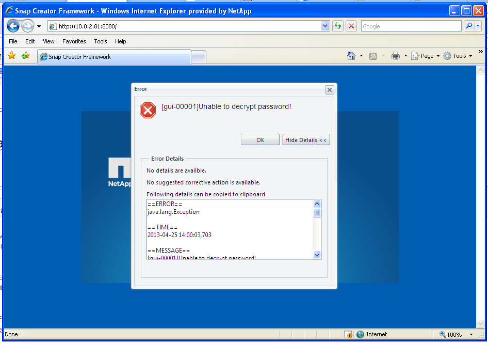Click the page scrollbar down arrow
This screenshot has height=343, width=488.
click(480, 324)
